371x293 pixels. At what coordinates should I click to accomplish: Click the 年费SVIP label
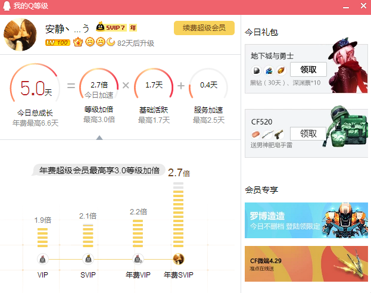click(x=179, y=275)
